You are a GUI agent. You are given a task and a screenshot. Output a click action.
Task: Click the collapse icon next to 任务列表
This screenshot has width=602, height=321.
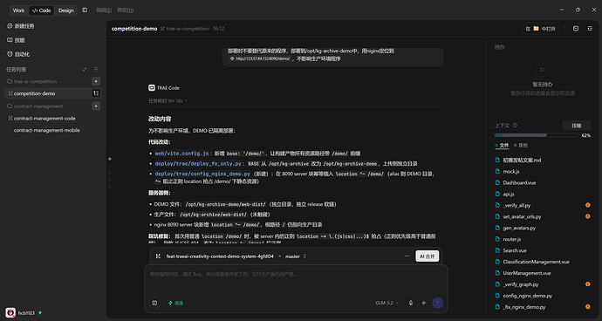click(x=85, y=70)
